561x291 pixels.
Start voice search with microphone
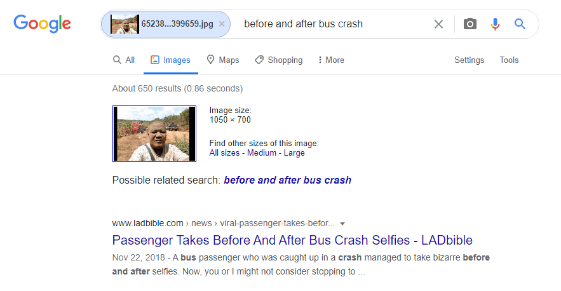coord(495,24)
